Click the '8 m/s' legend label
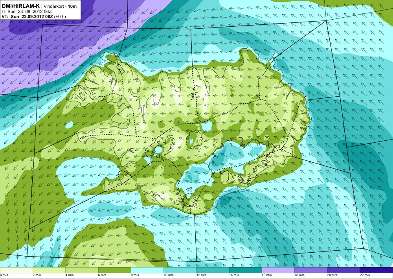 click(x=135, y=275)
